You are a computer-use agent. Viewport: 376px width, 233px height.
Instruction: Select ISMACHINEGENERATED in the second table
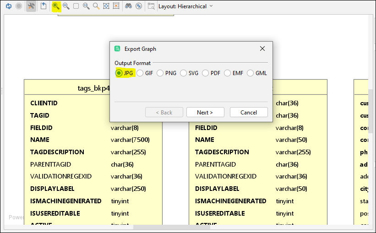[231, 201]
